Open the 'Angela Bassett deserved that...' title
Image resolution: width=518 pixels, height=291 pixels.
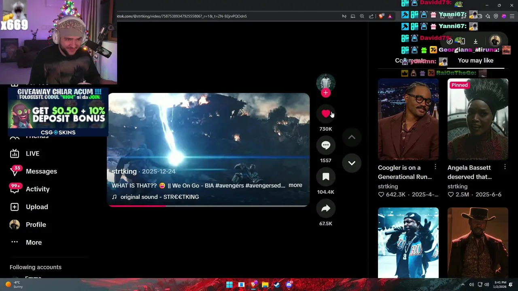pyautogui.click(x=469, y=172)
